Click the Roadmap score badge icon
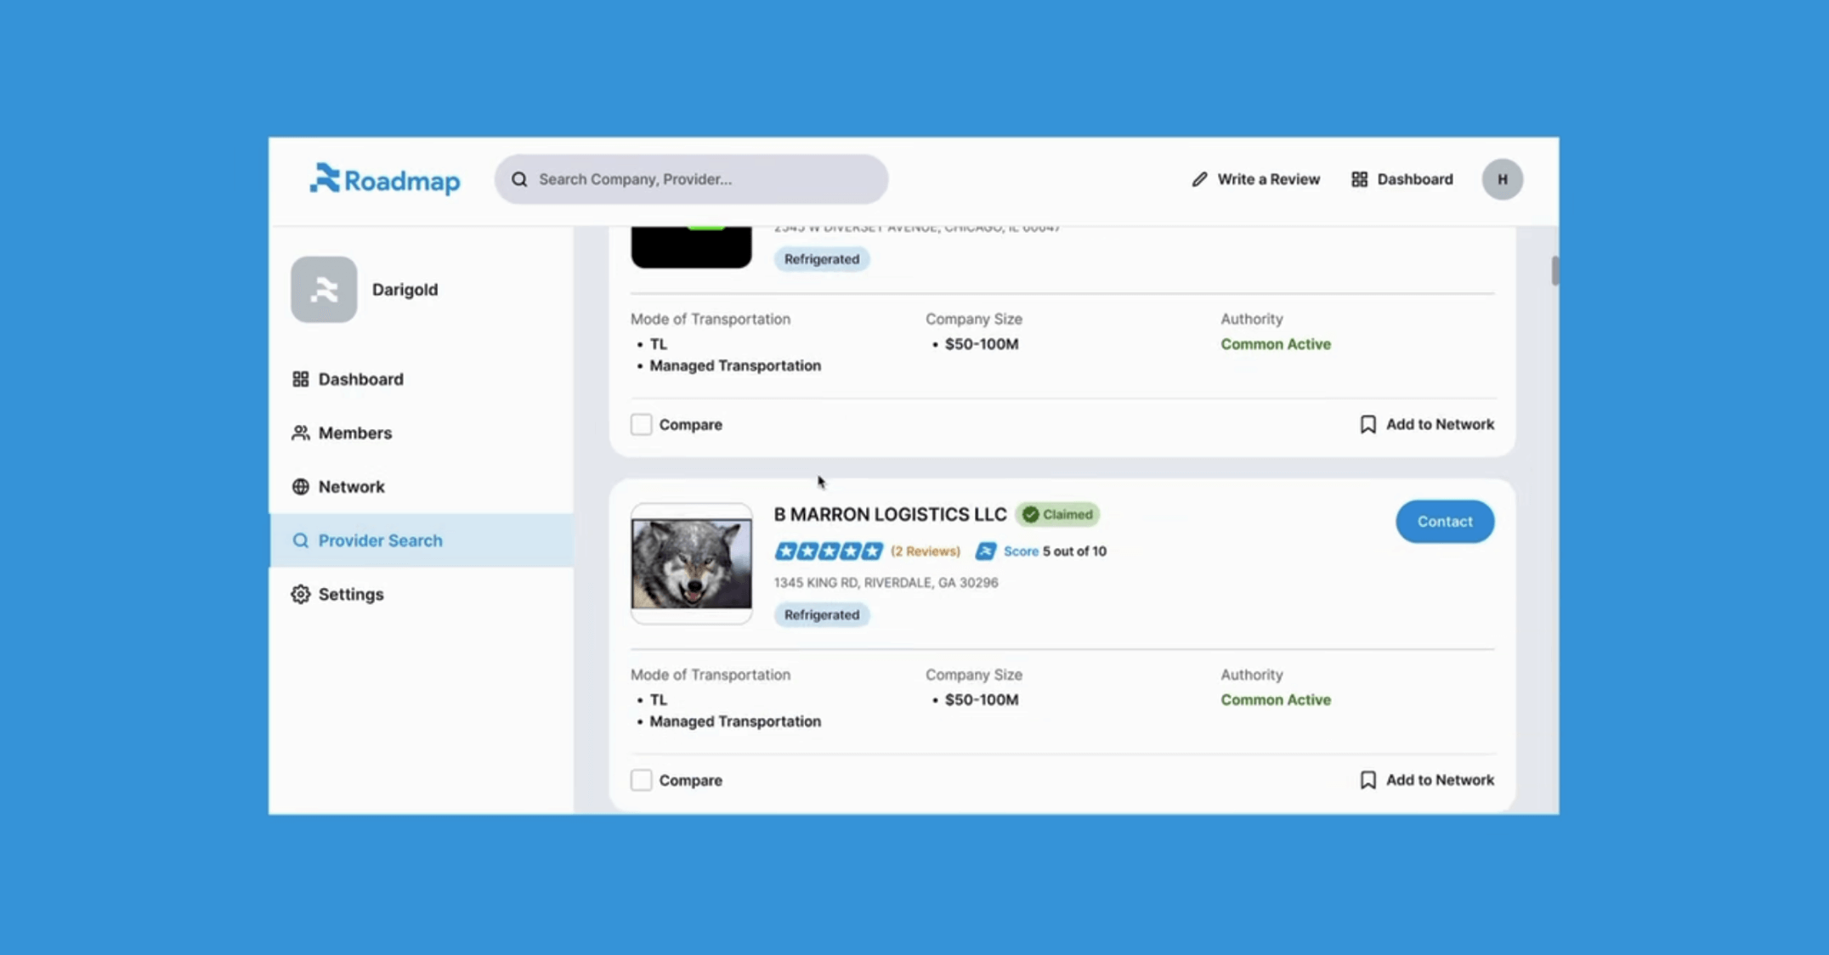1829x955 pixels. coord(985,551)
